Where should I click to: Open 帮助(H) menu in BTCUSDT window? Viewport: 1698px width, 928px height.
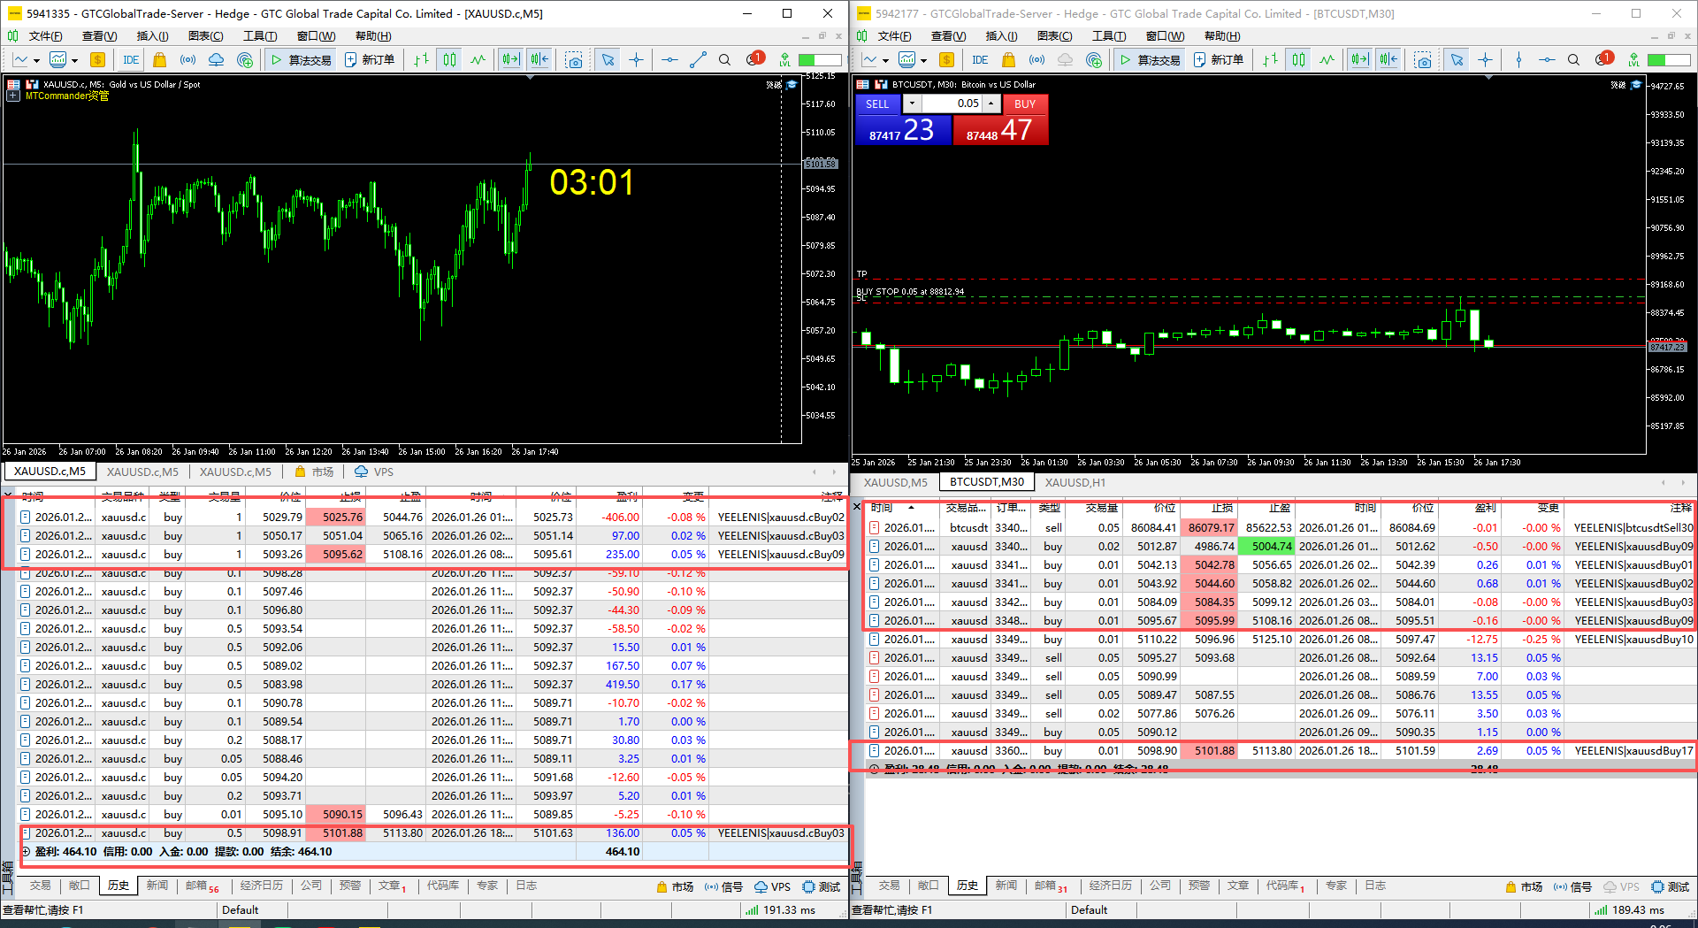(x=1222, y=36)
